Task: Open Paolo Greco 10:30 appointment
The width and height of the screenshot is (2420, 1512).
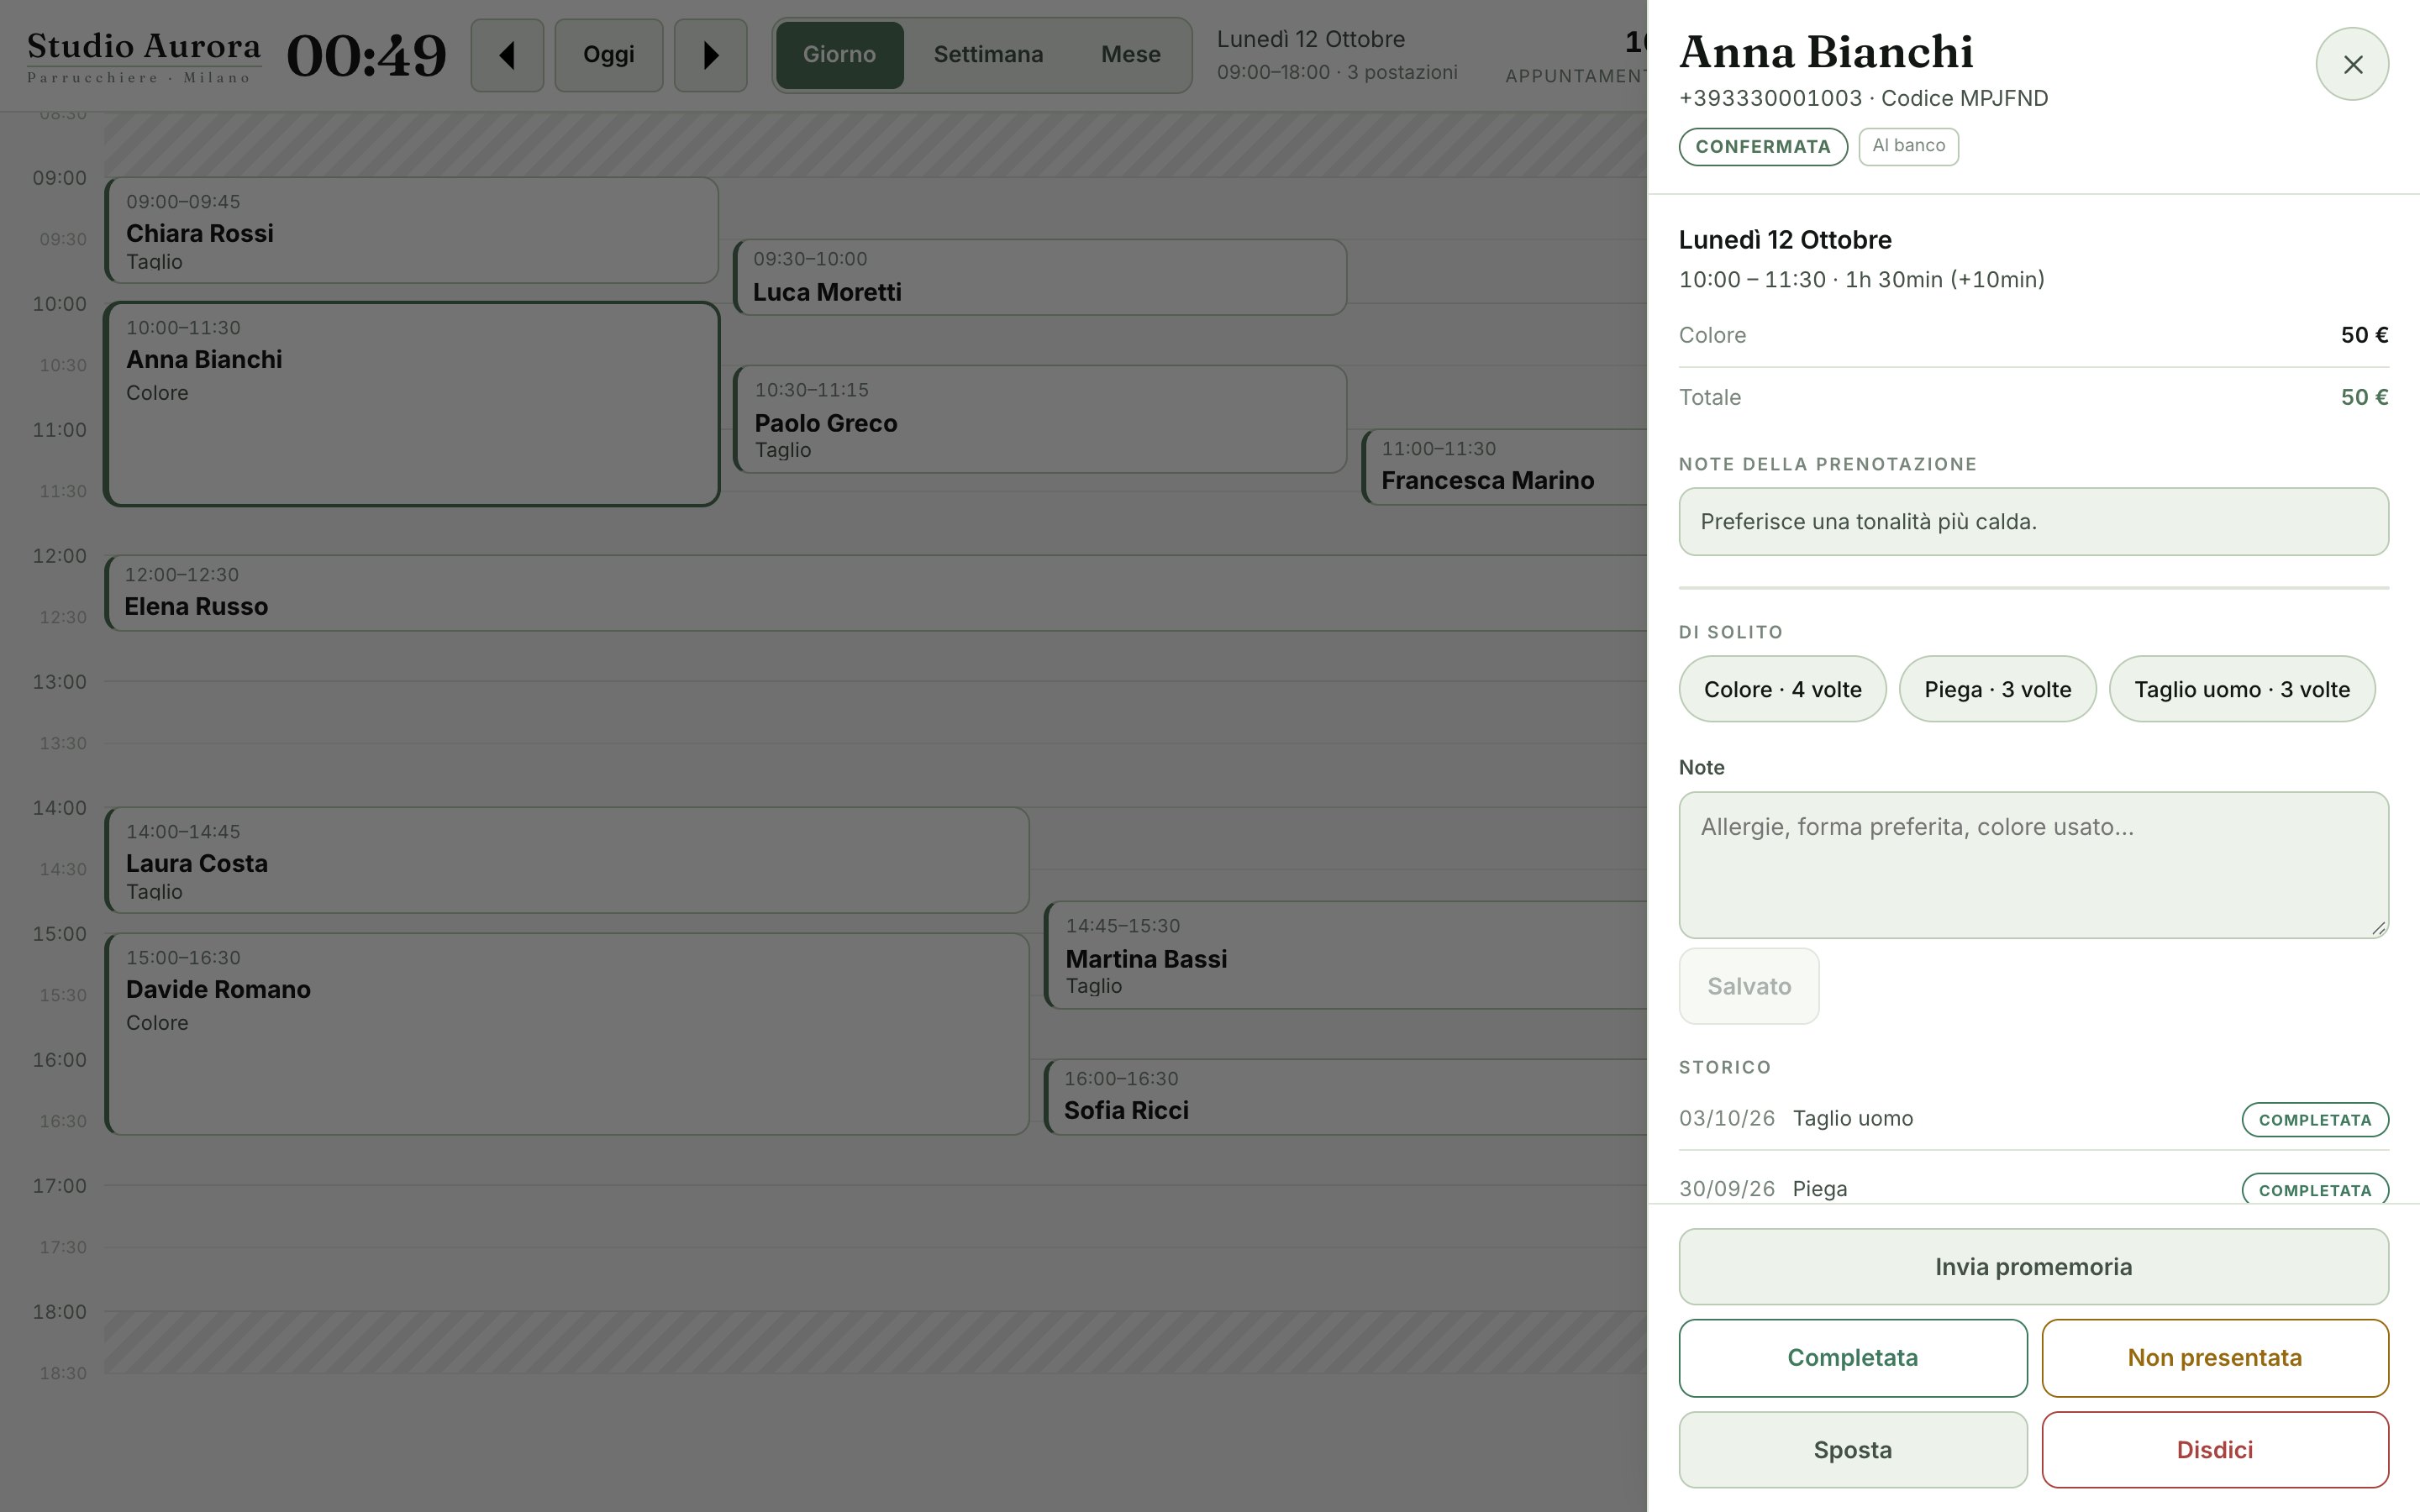Action: pos(1040,419)
